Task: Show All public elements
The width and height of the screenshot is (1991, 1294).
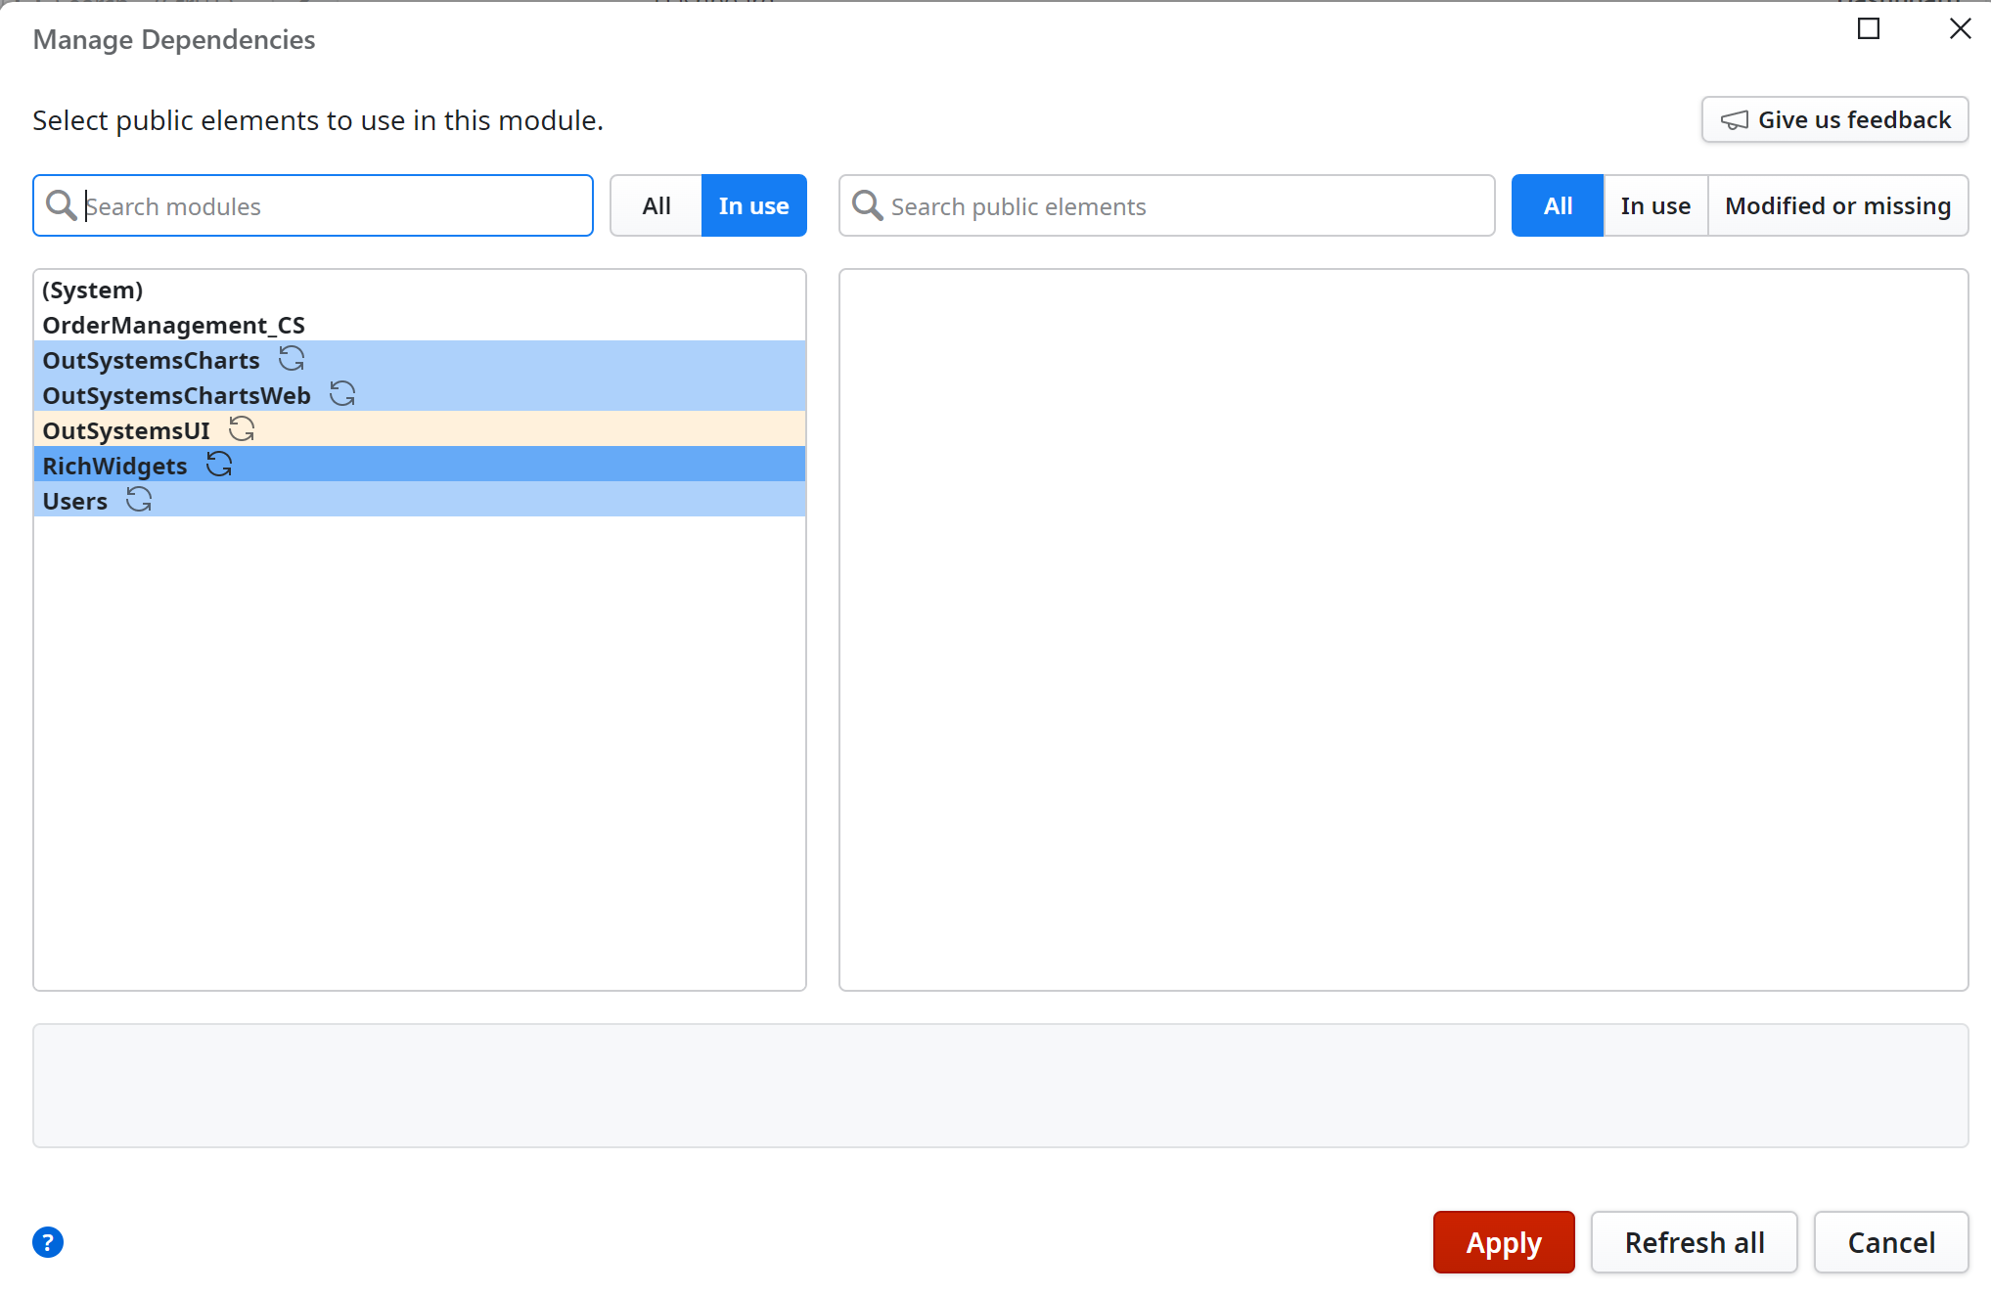Action: click(x=1558, y=205)
